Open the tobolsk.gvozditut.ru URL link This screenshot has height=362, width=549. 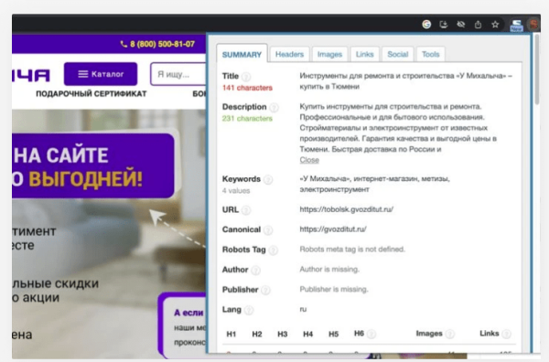(x=346, y=209)
